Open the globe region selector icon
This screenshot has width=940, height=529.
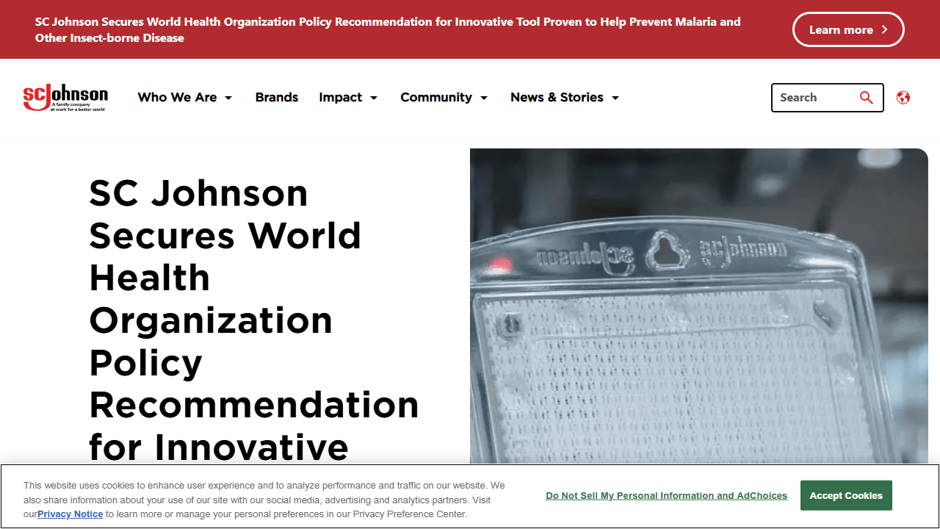coord(903,98)
